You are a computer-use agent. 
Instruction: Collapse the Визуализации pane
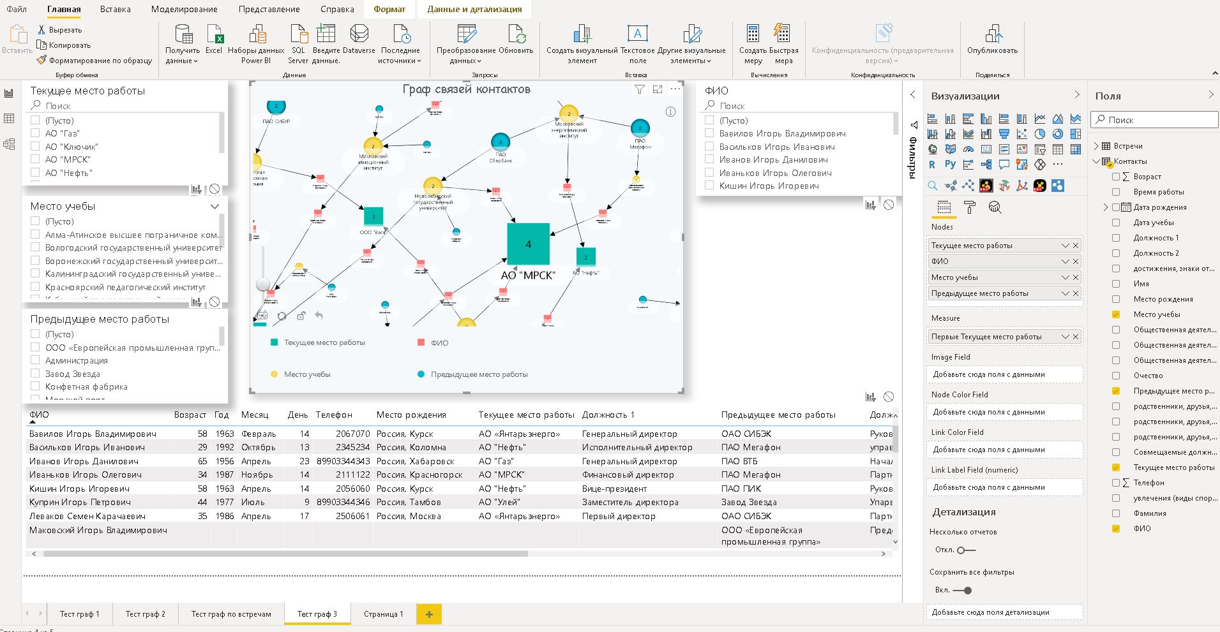pyautogui.click(x=1077, y=95)
